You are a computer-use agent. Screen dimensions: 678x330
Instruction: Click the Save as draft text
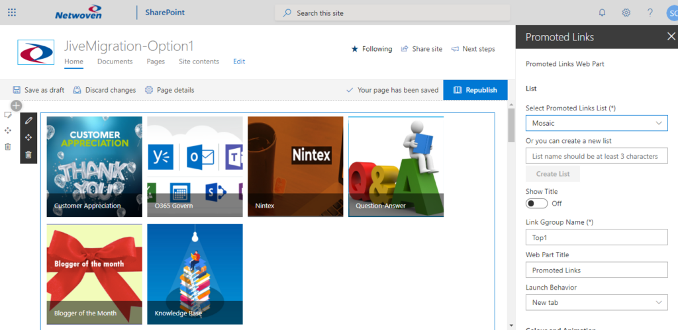(x=44, y=90)
